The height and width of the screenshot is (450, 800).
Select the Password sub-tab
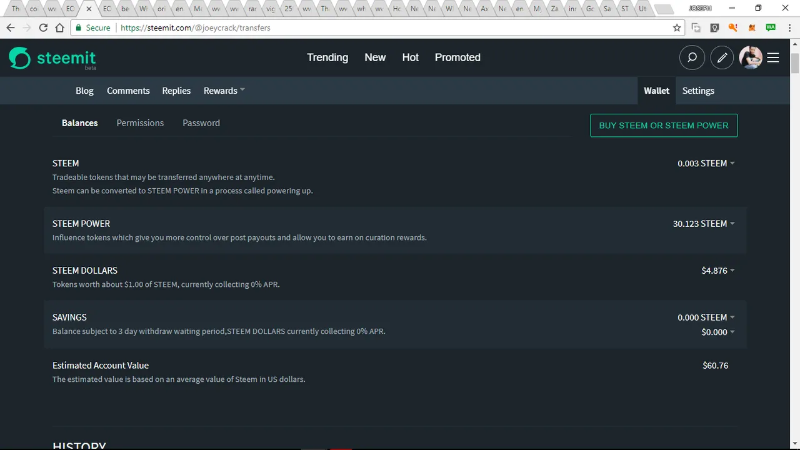pos(201,123)
